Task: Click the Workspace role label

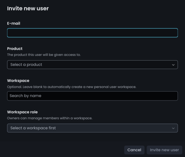Action: click(22, 112)
